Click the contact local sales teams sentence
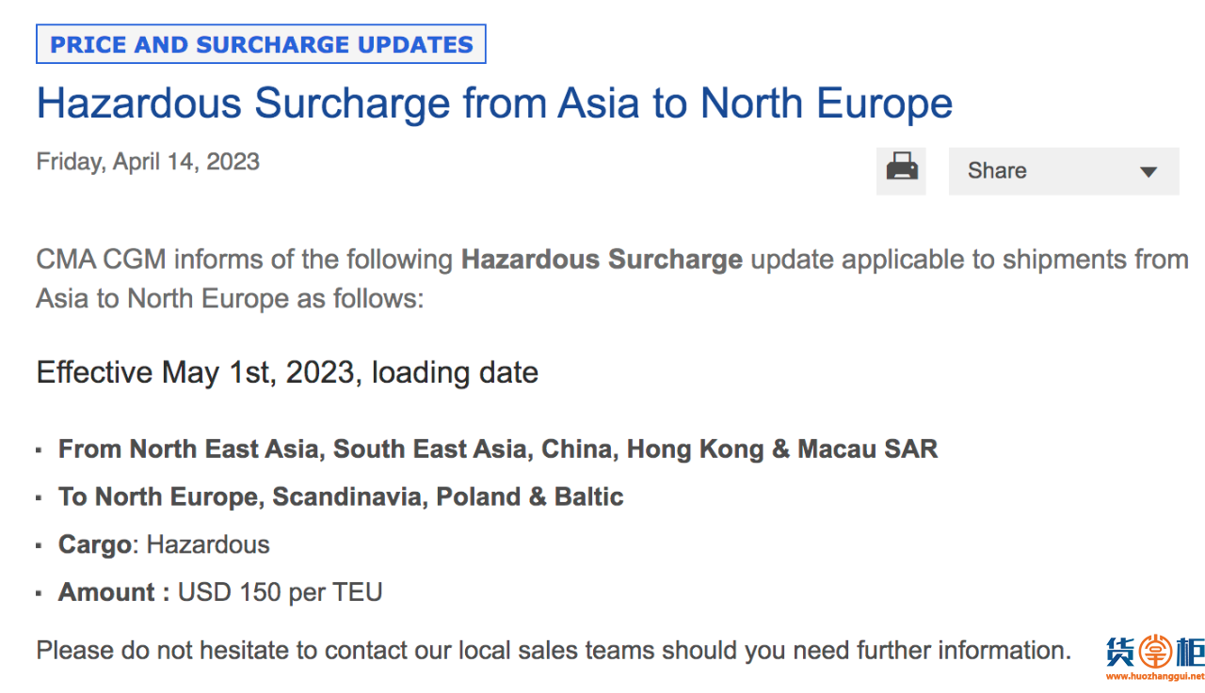The height and width of the screenshot is (693, 1205). [554, 650]
